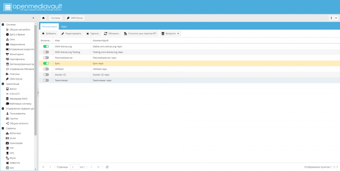Viewport: 340px width, 171px height.
Task: Click the User icon in sidebar
Action: [x=7, y=113]
